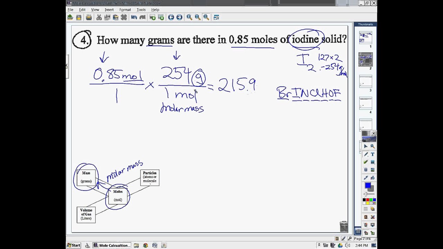Click the Redo arrow icon
The height and width of the screenshot is (249, 443).
(142, 17)
